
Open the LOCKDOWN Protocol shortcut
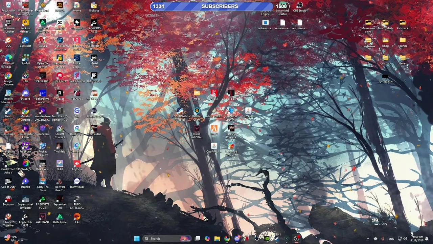[180, 114]
